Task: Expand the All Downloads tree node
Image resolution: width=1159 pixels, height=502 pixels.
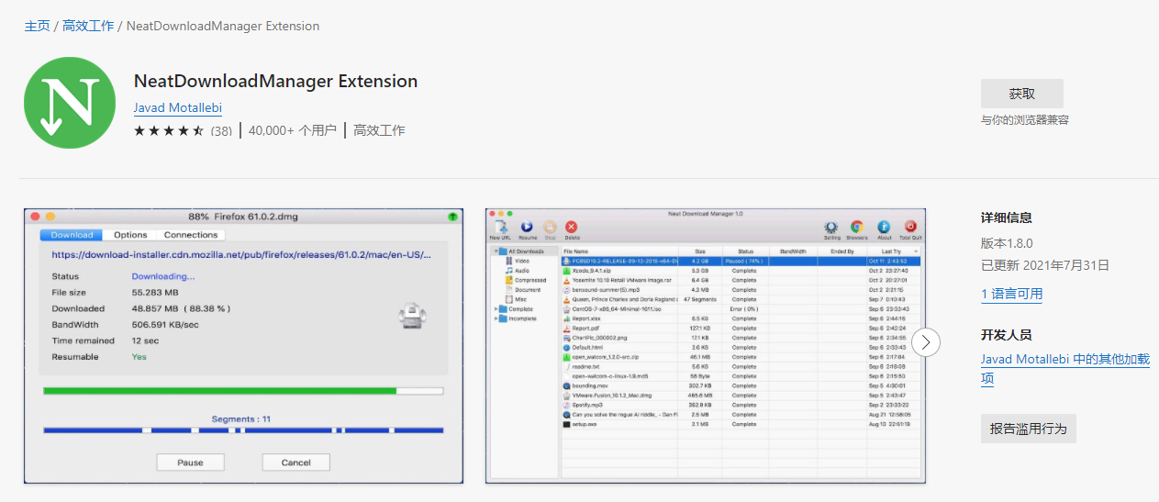Action: pos(496,251)
